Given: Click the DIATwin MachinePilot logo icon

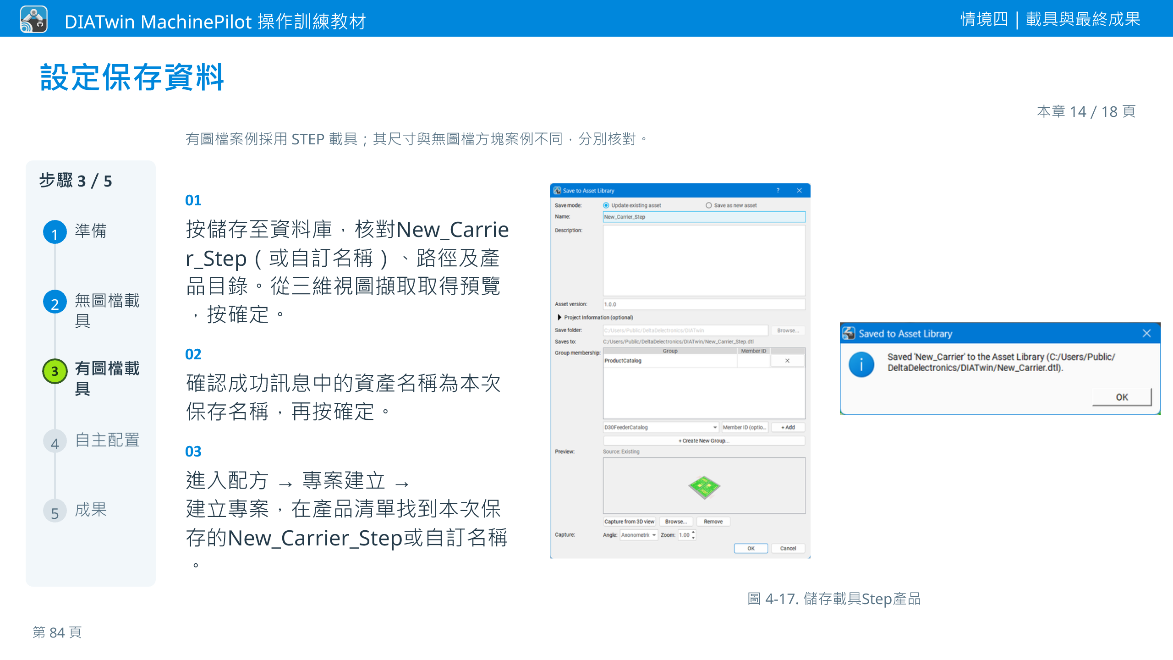Looking at the screenshot, I should tap(33, 20).
